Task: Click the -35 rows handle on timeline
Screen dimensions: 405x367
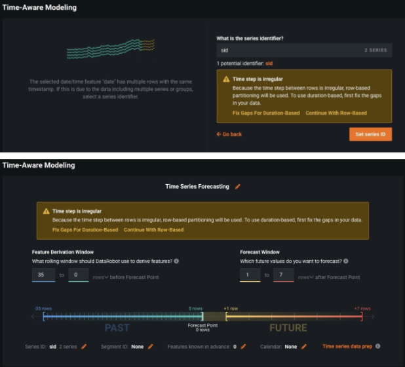Action: coord(43,317)
